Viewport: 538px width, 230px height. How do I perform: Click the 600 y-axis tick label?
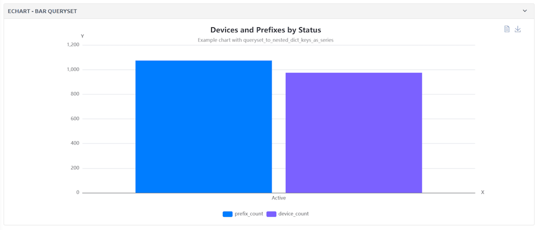tap(75, 119)
